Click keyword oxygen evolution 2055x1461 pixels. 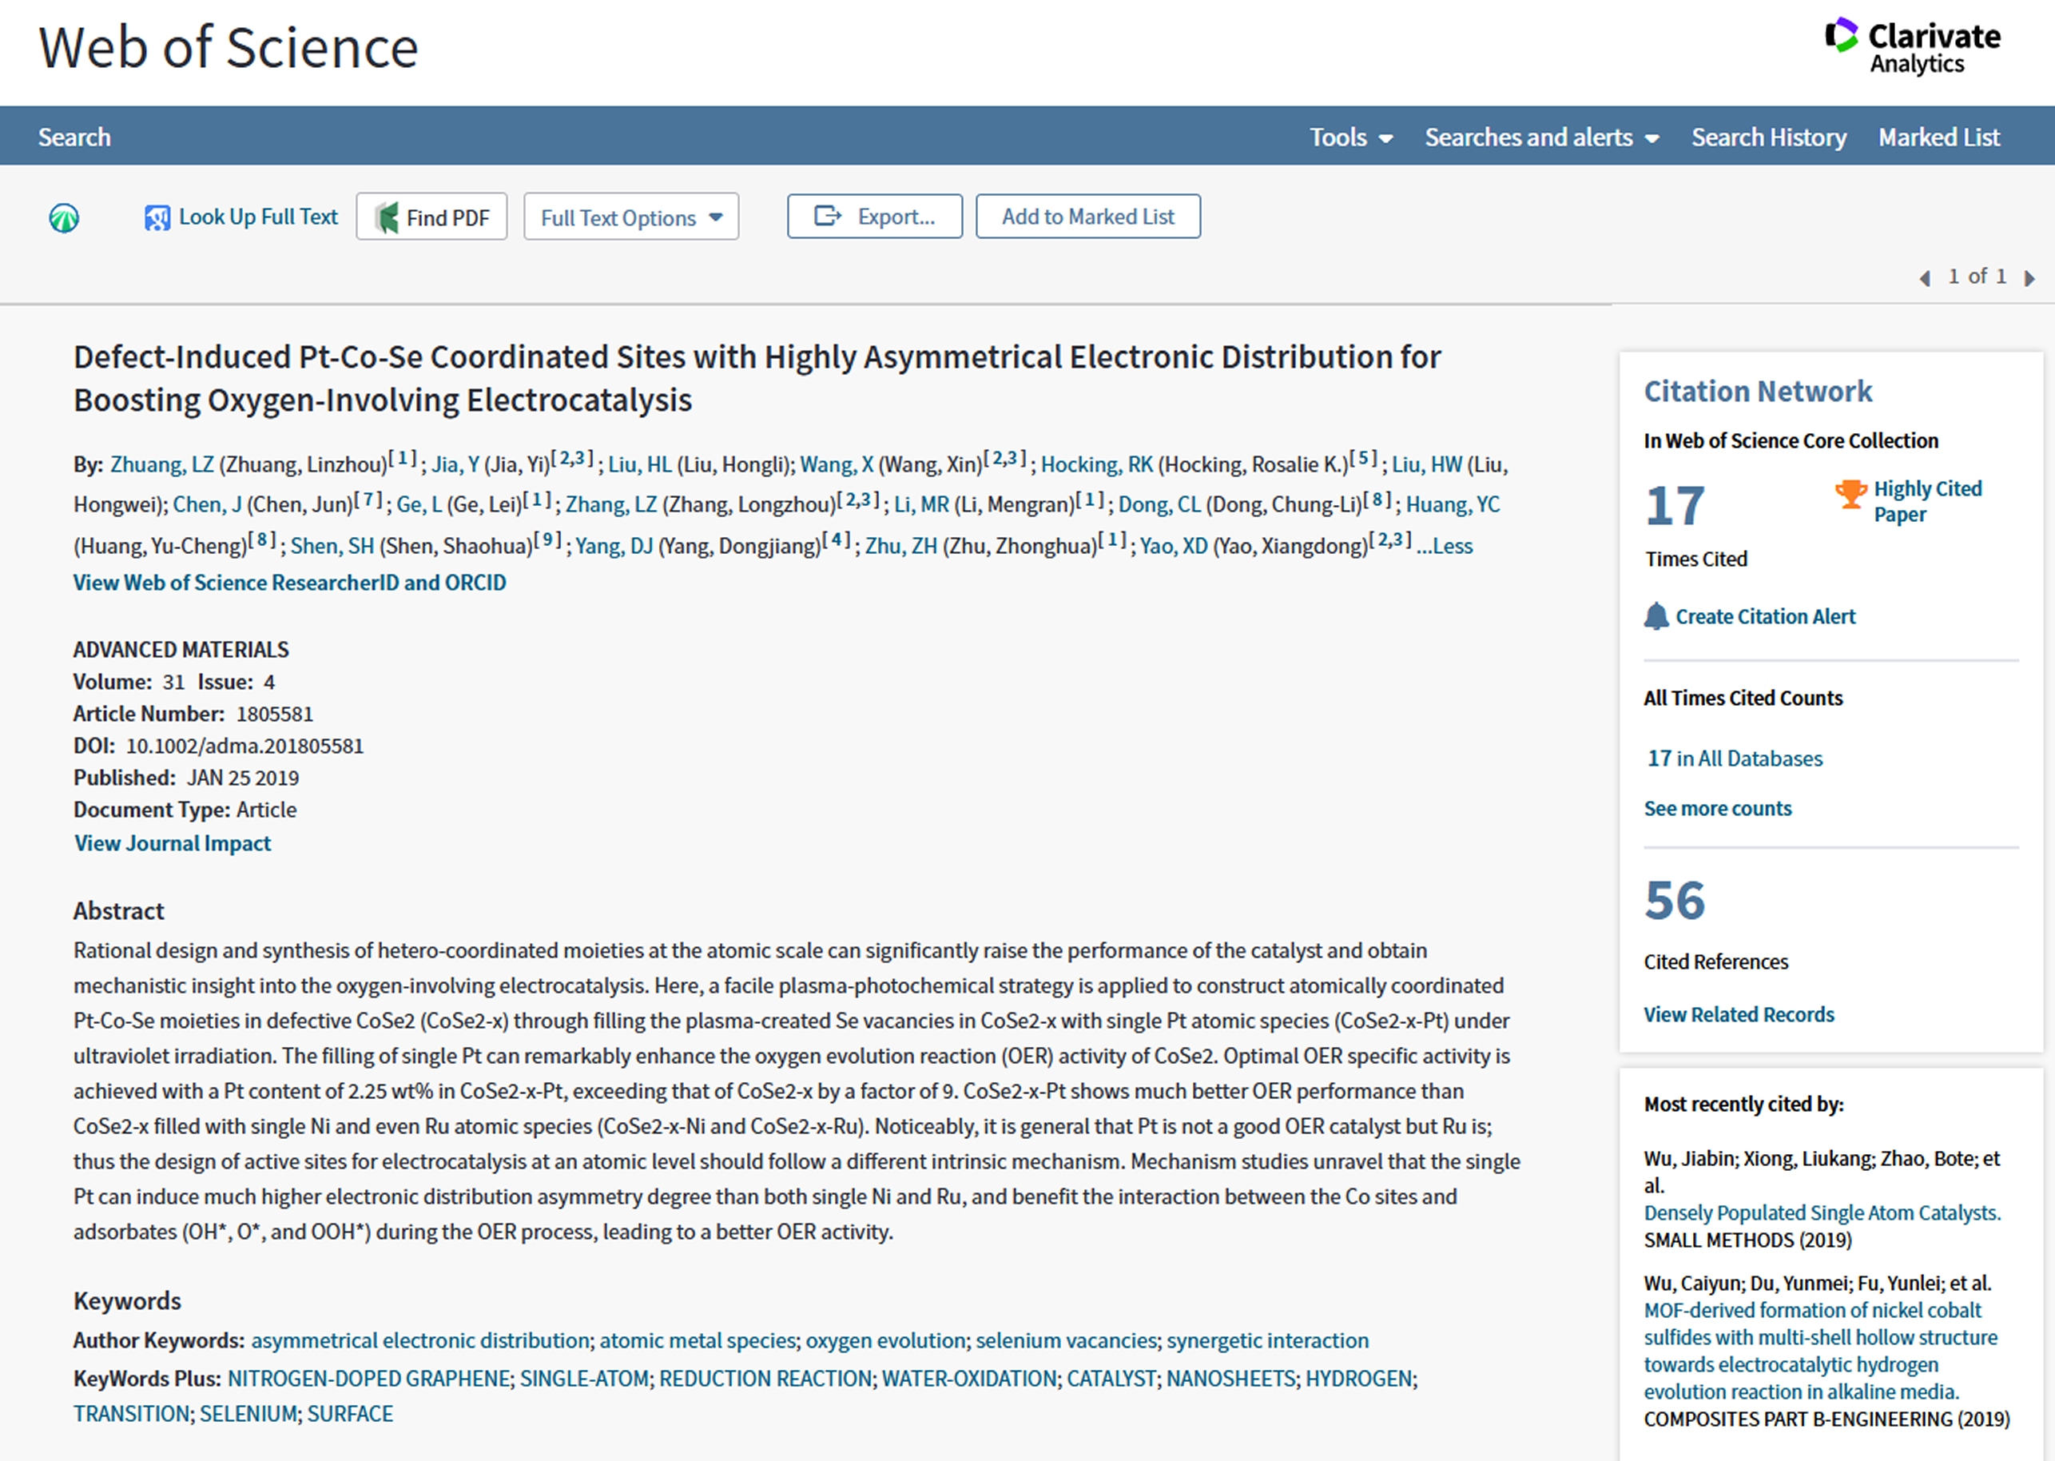[x=886, y=1340]
